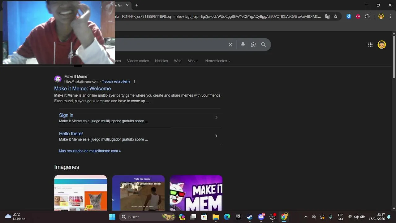Show hidden system tray icons
Viewport: 396px width, 223px height.
click(x=306, y=217)
